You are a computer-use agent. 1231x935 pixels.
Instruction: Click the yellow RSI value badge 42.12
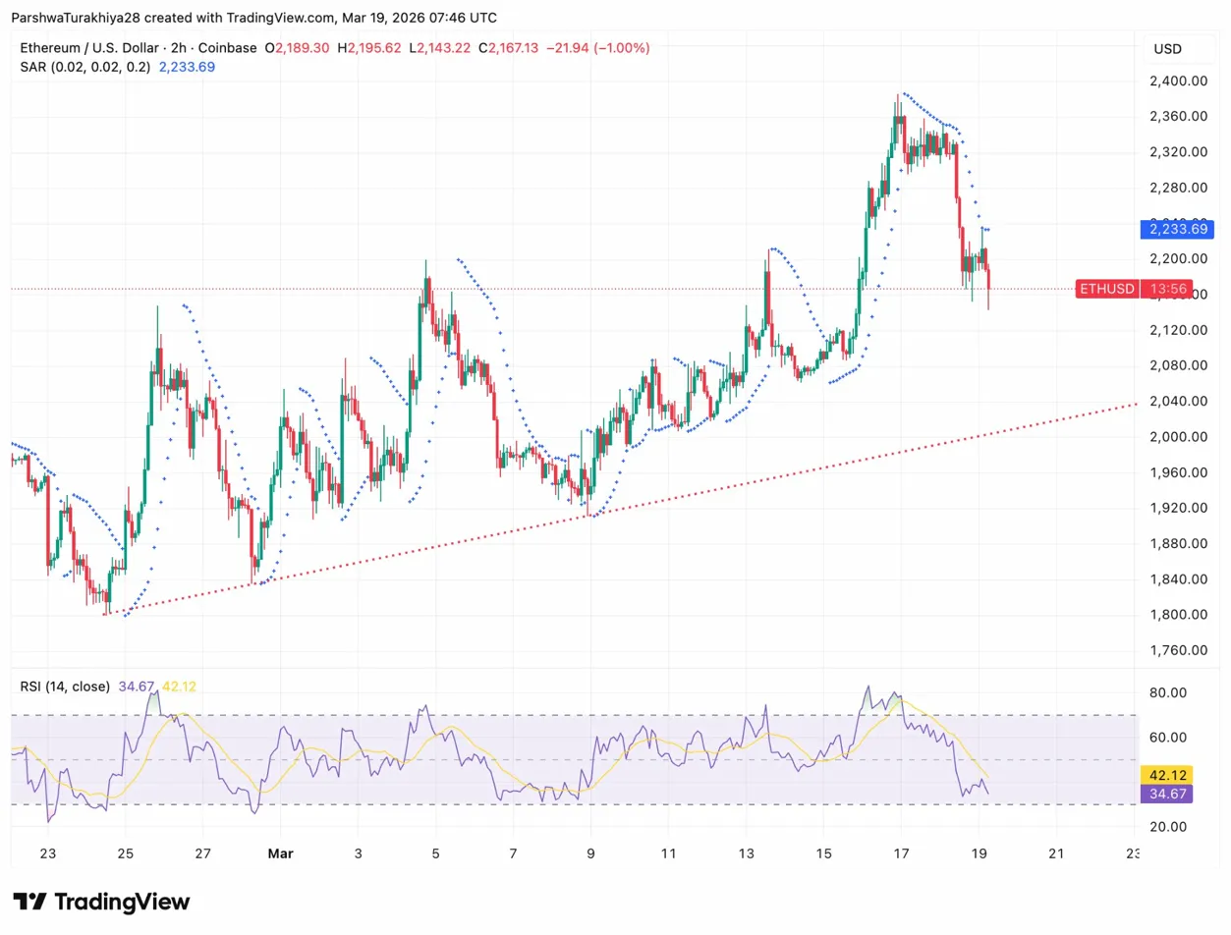(x=1165, y=775)
